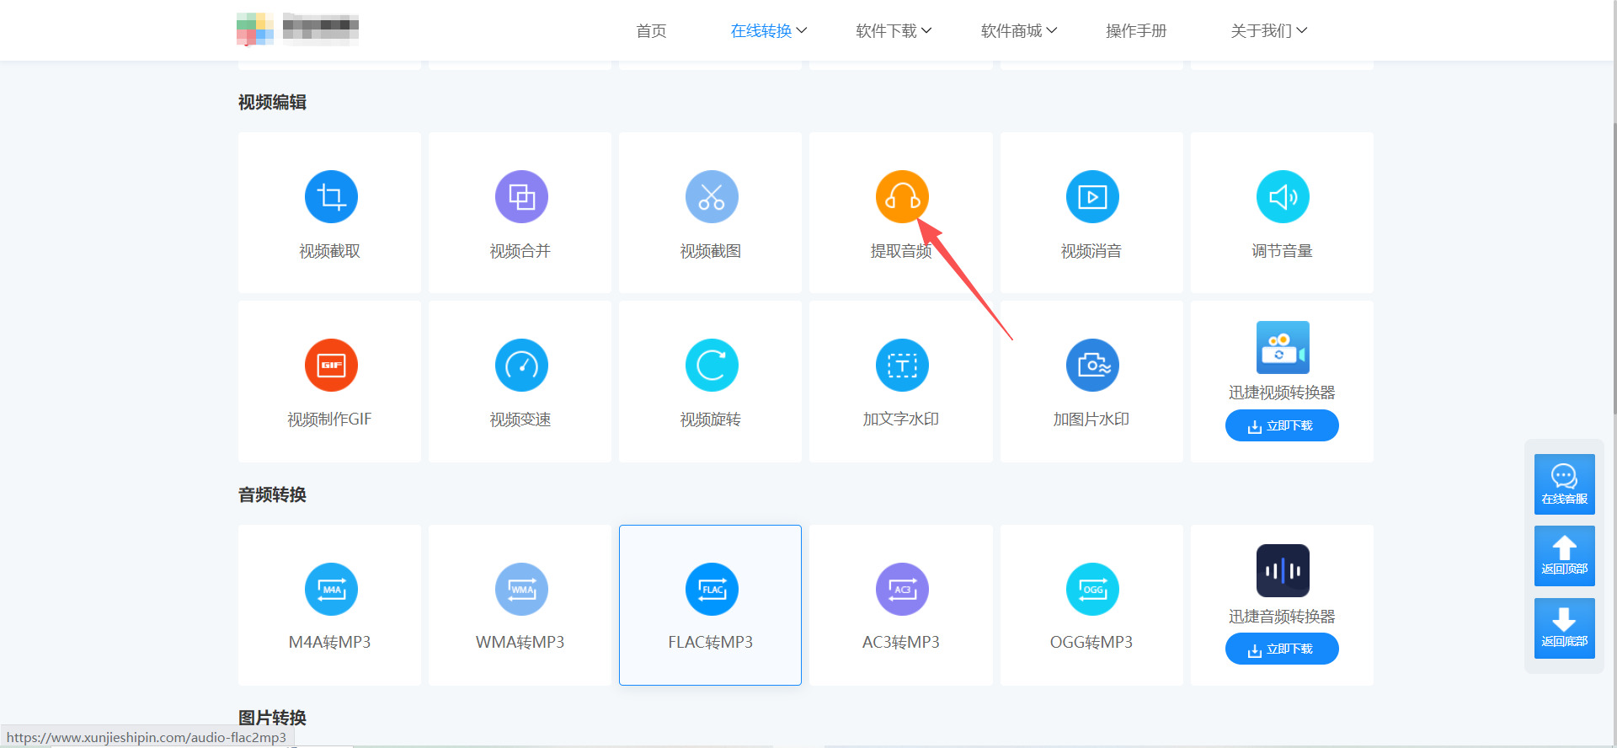Click the 迅捷音频转换器 app icon

tap(1283, 570)
